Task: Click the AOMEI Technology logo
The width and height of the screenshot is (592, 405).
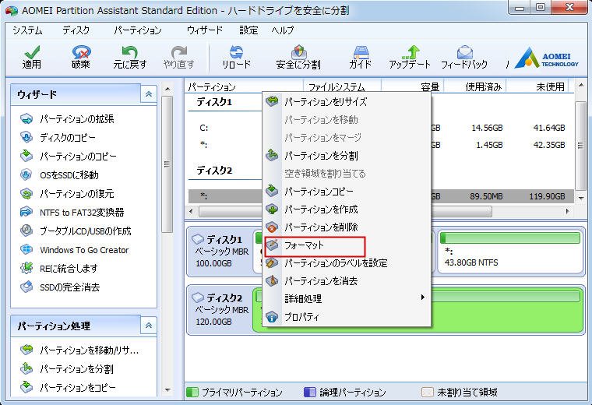Action: (x=546, y=58)
